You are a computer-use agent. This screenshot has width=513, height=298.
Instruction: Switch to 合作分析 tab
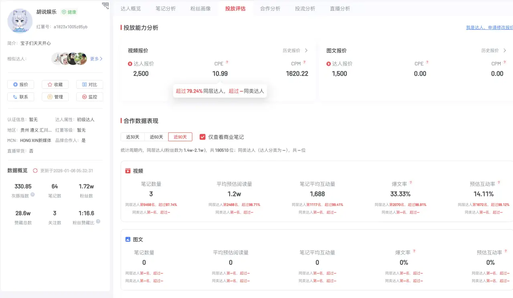click(270, 8)
